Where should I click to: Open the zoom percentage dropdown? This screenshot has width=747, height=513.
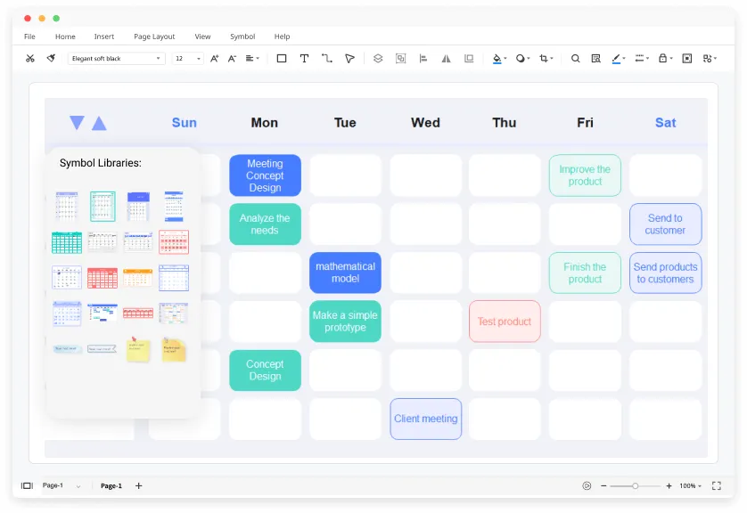[x=690, y=486]
